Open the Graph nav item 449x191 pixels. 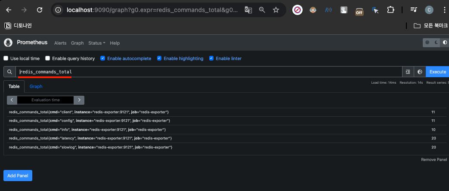click(77, 43)
